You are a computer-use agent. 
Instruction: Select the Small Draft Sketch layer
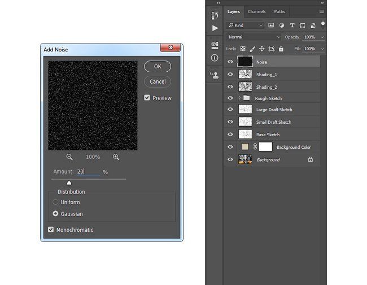click(x=272, y=122)
